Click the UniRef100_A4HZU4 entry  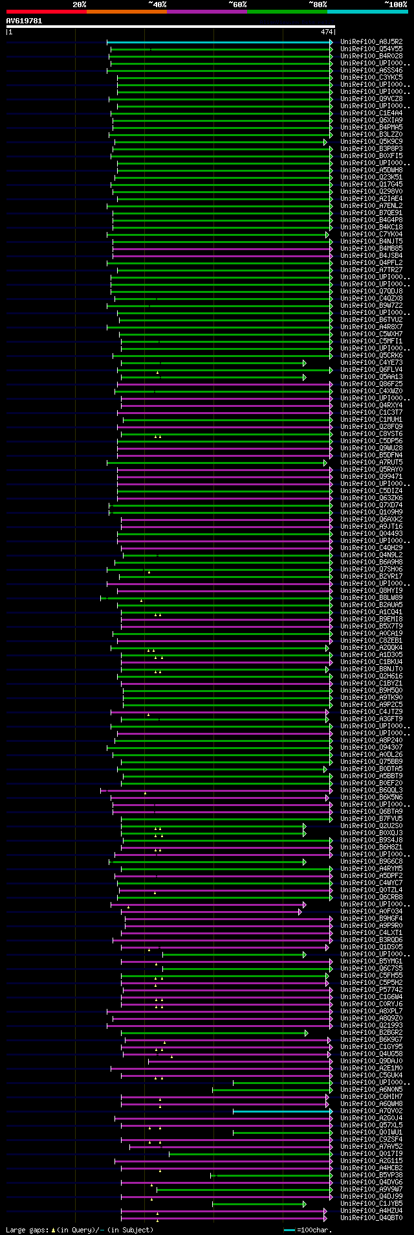click(372, 1211)
